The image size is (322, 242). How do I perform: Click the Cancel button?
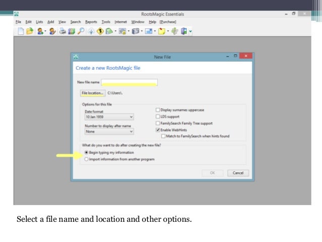(x=238, y=173)
